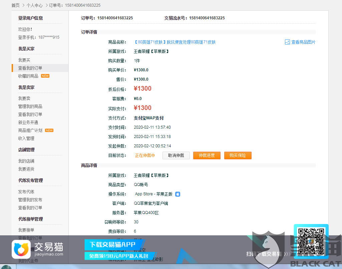This screenshot has height=269, width=342.
Task: Click the 商品类型 value QQ帐号
Action: point(141,185)
